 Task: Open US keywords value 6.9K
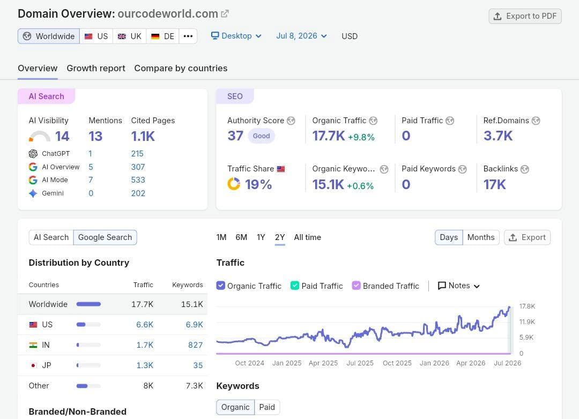[x=194, y=325]
